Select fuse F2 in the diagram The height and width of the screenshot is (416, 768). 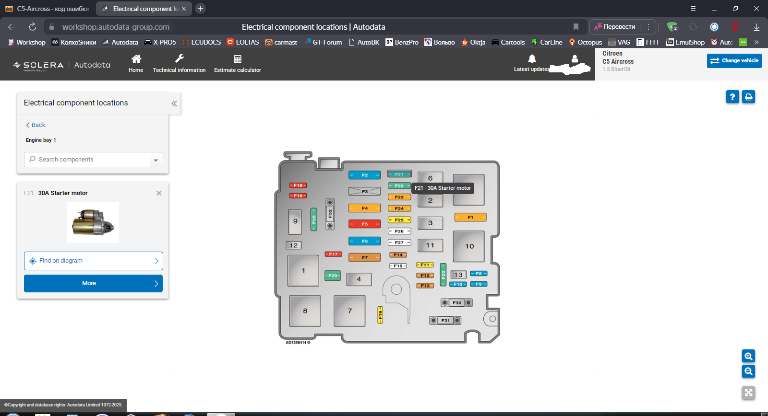pos(365,175)
